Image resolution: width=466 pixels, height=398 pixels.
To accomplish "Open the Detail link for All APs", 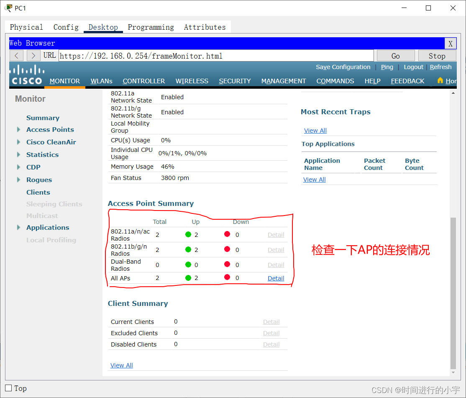I will pyautogui.click(x=276, y=278).
